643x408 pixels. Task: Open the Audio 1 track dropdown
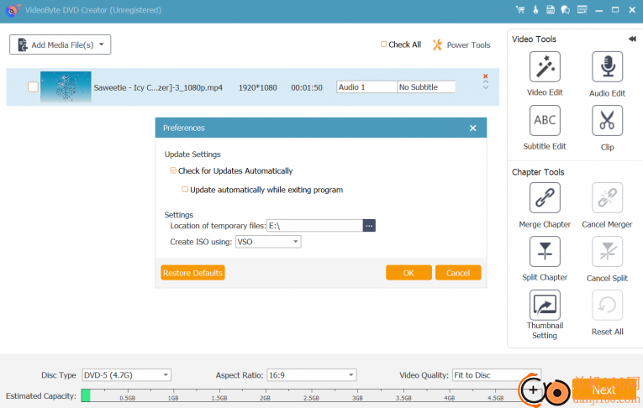pos(367,87)
